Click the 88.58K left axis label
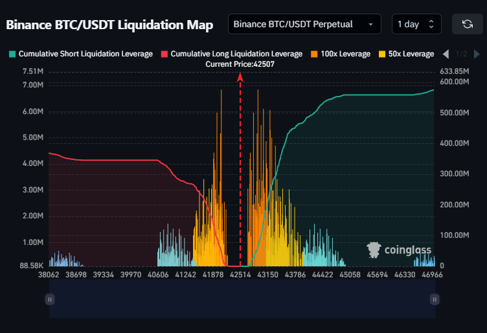 31,266
